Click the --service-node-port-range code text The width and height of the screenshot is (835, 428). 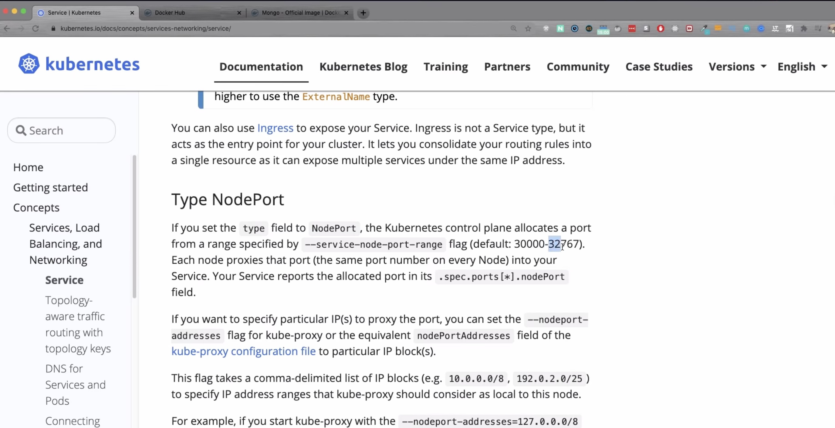pyautogui.click(x=374, y=244)
